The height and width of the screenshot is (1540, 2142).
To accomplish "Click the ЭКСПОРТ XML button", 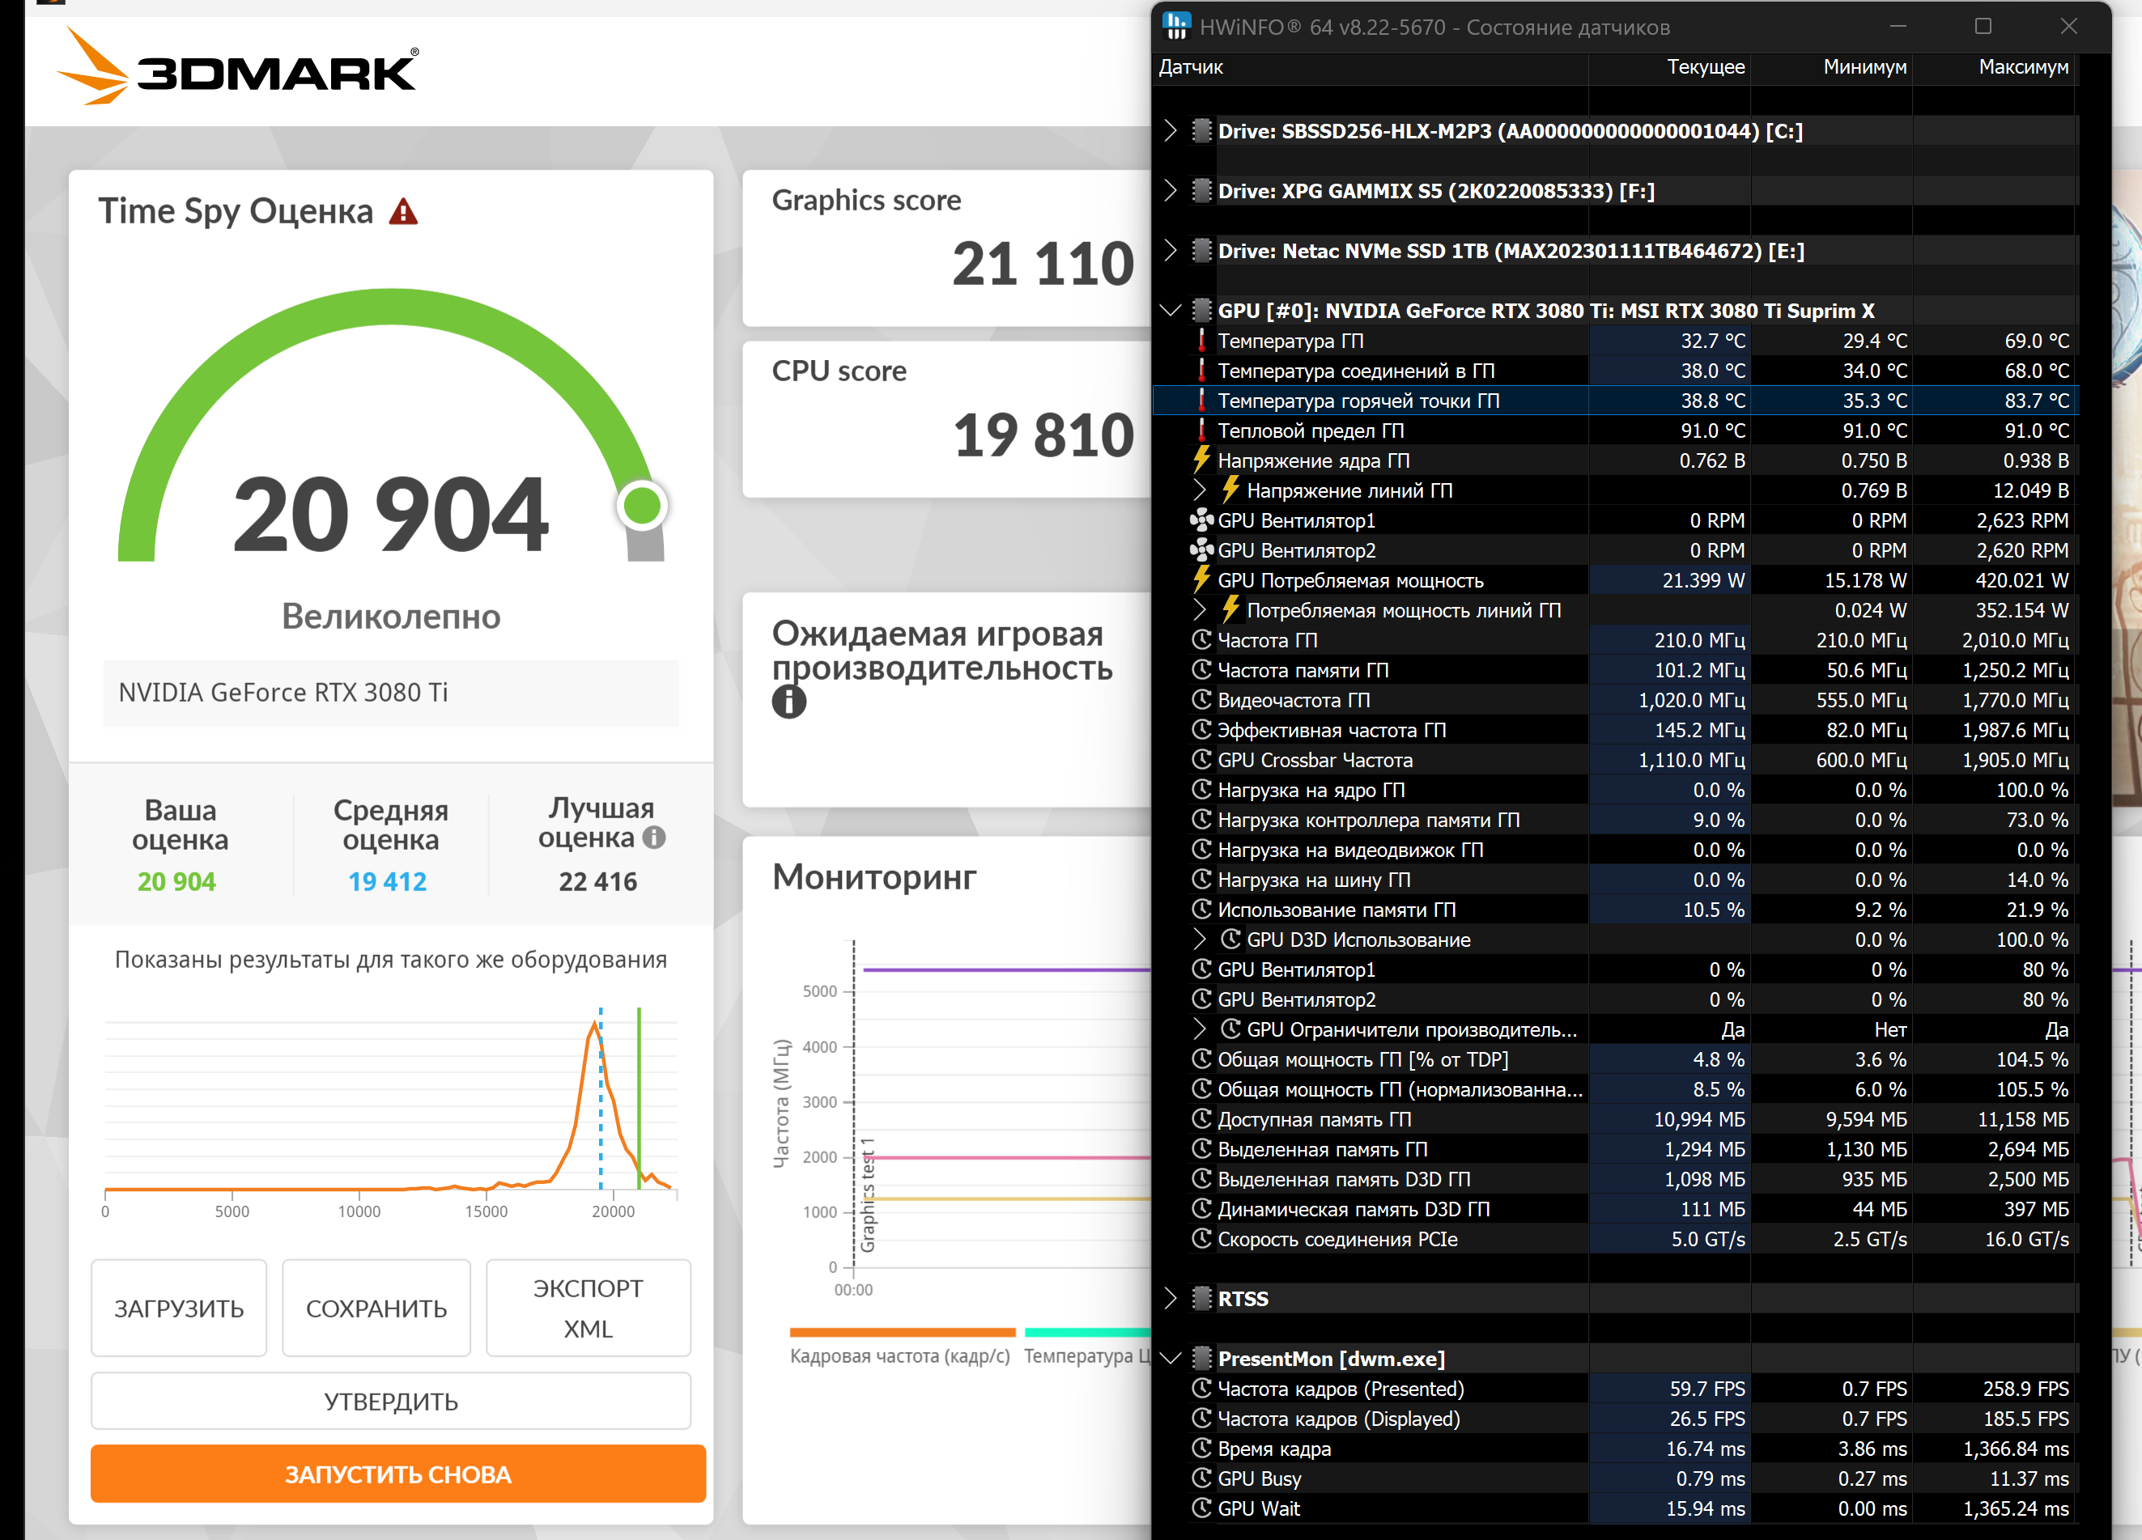I will pyautogui.click(x=588, y=1308).
